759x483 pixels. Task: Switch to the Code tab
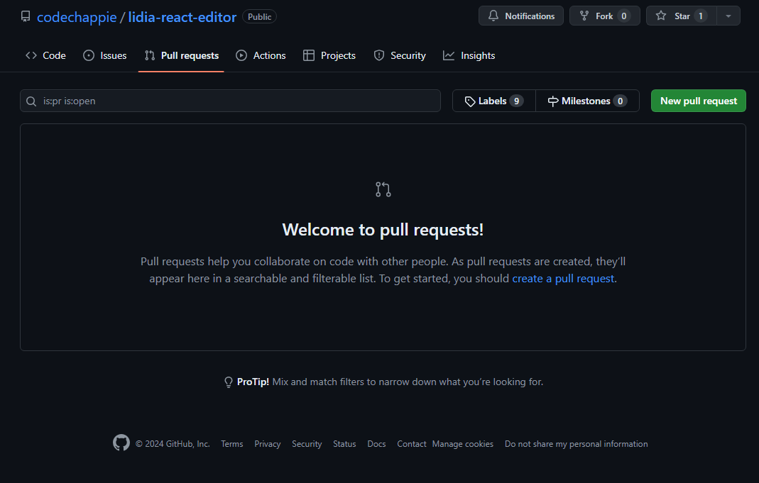click(x=45, y=55)
